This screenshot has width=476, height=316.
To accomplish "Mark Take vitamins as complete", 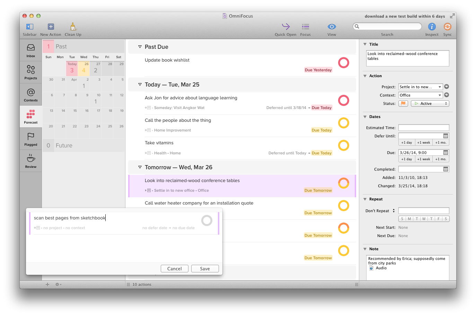I will point(344,145).
